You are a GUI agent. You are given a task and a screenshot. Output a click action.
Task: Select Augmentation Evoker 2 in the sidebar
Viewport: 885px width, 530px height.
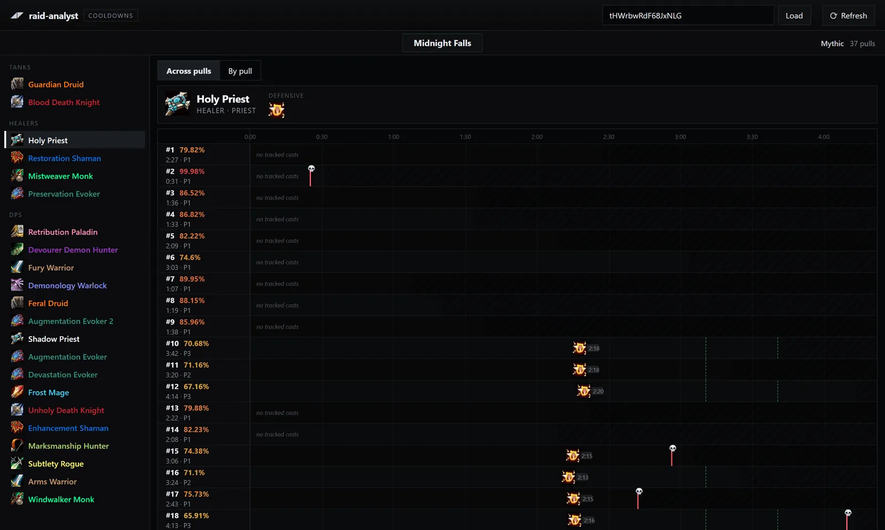click(x=75, y=321)
